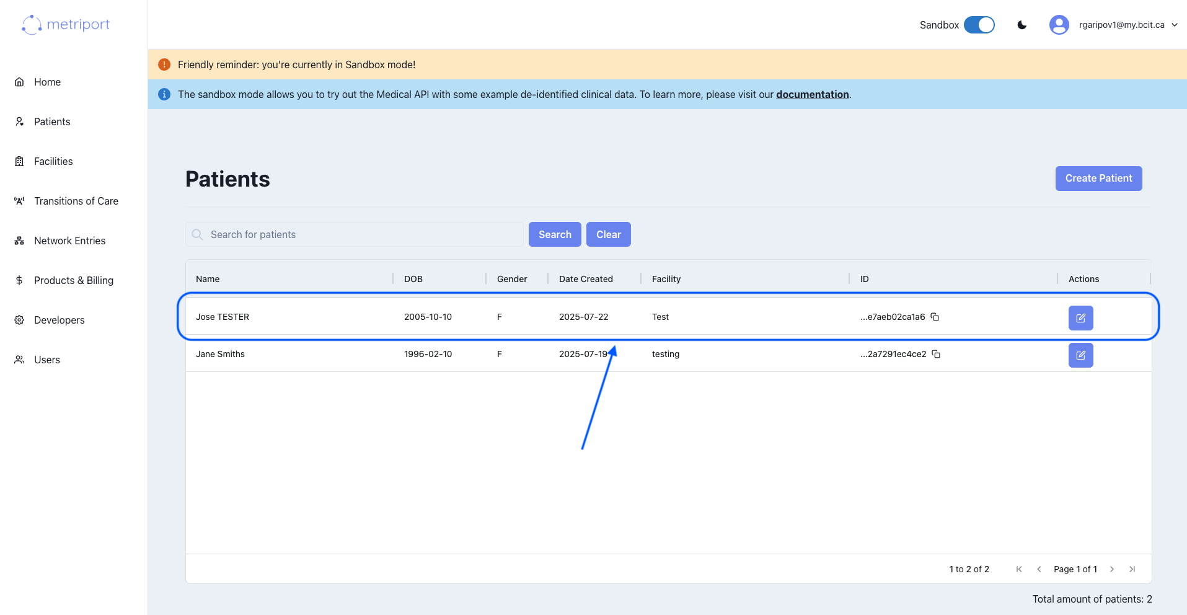Screen dimensions: 1187x615
Task: Select the Network Entries icon
Action: [x=19, y=240]
